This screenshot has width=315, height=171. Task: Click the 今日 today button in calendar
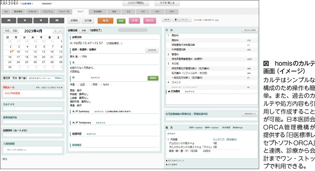point(7,31)
